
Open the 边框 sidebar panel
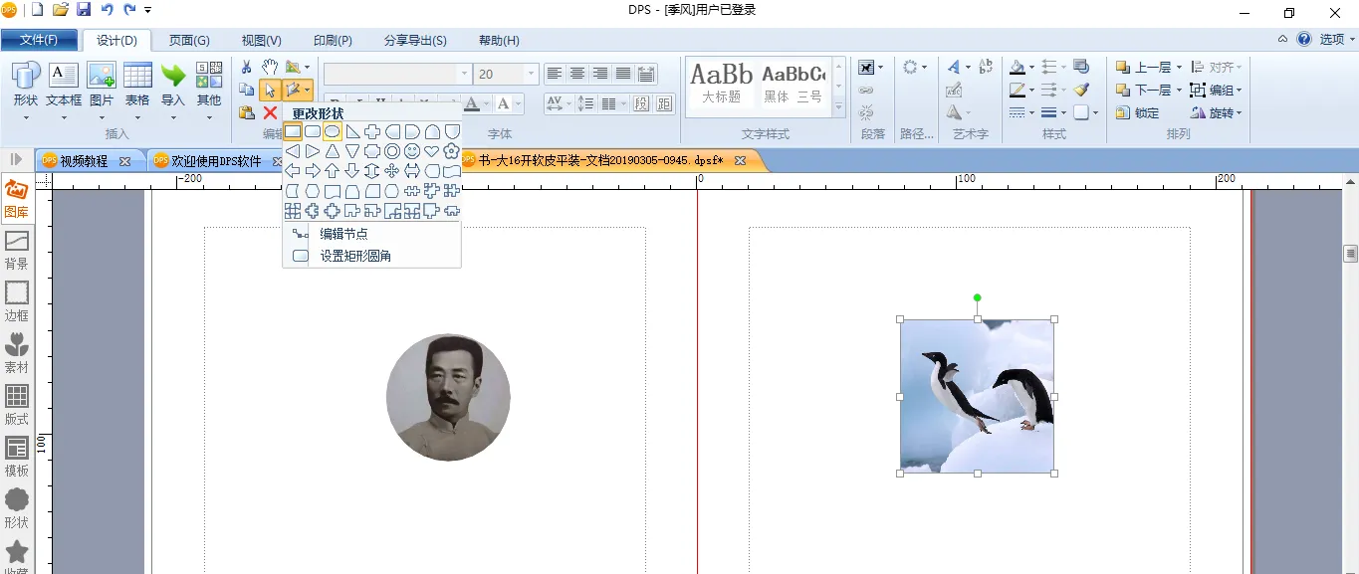17,301
